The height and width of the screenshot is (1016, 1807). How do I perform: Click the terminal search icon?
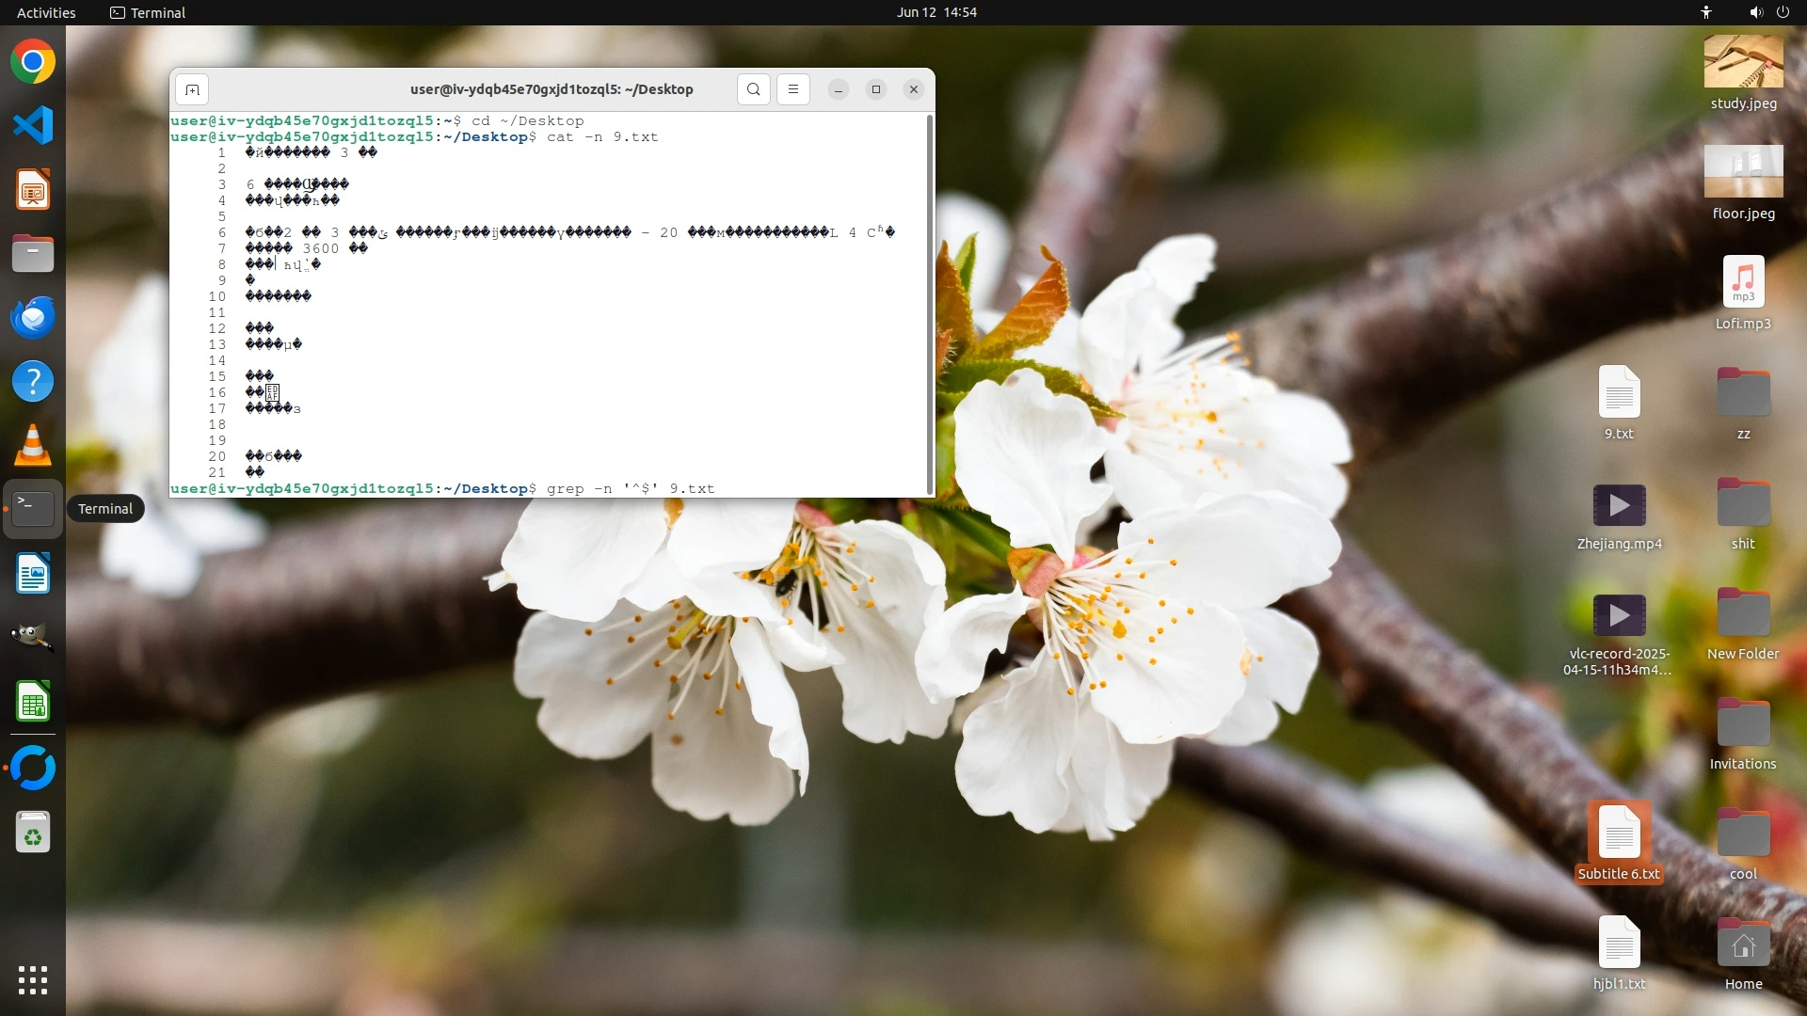(x=754, y=90)
